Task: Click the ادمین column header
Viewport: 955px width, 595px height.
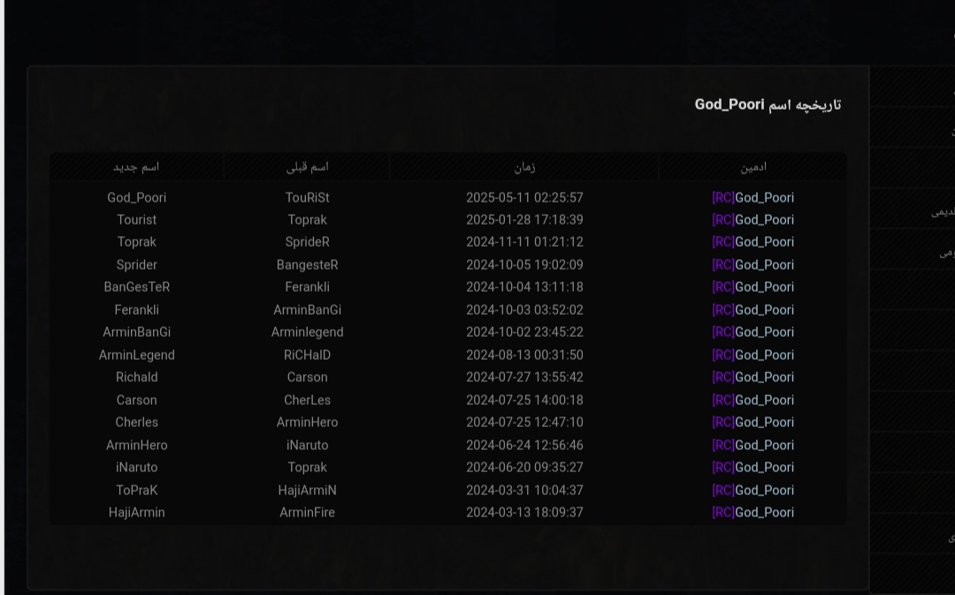Action: (x=753, y=167)
